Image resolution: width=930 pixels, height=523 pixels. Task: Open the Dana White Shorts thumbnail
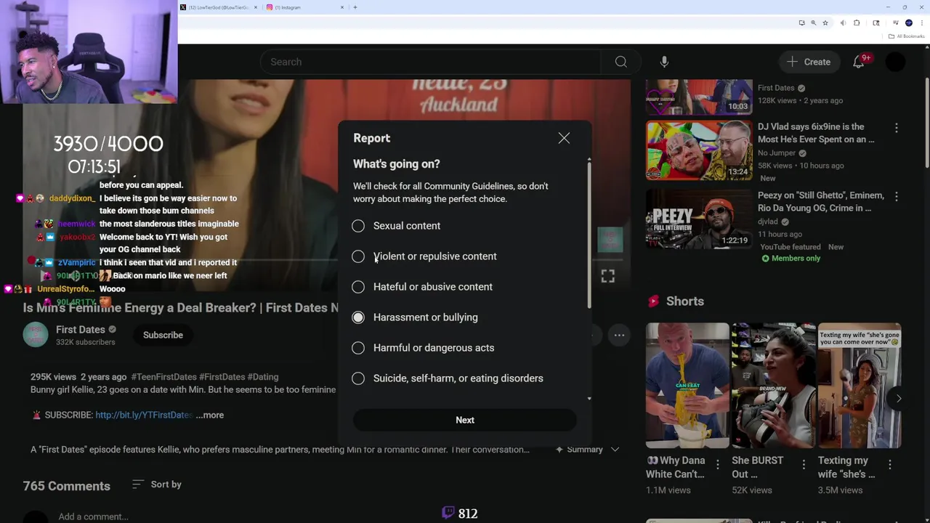(x=687, y=386)
